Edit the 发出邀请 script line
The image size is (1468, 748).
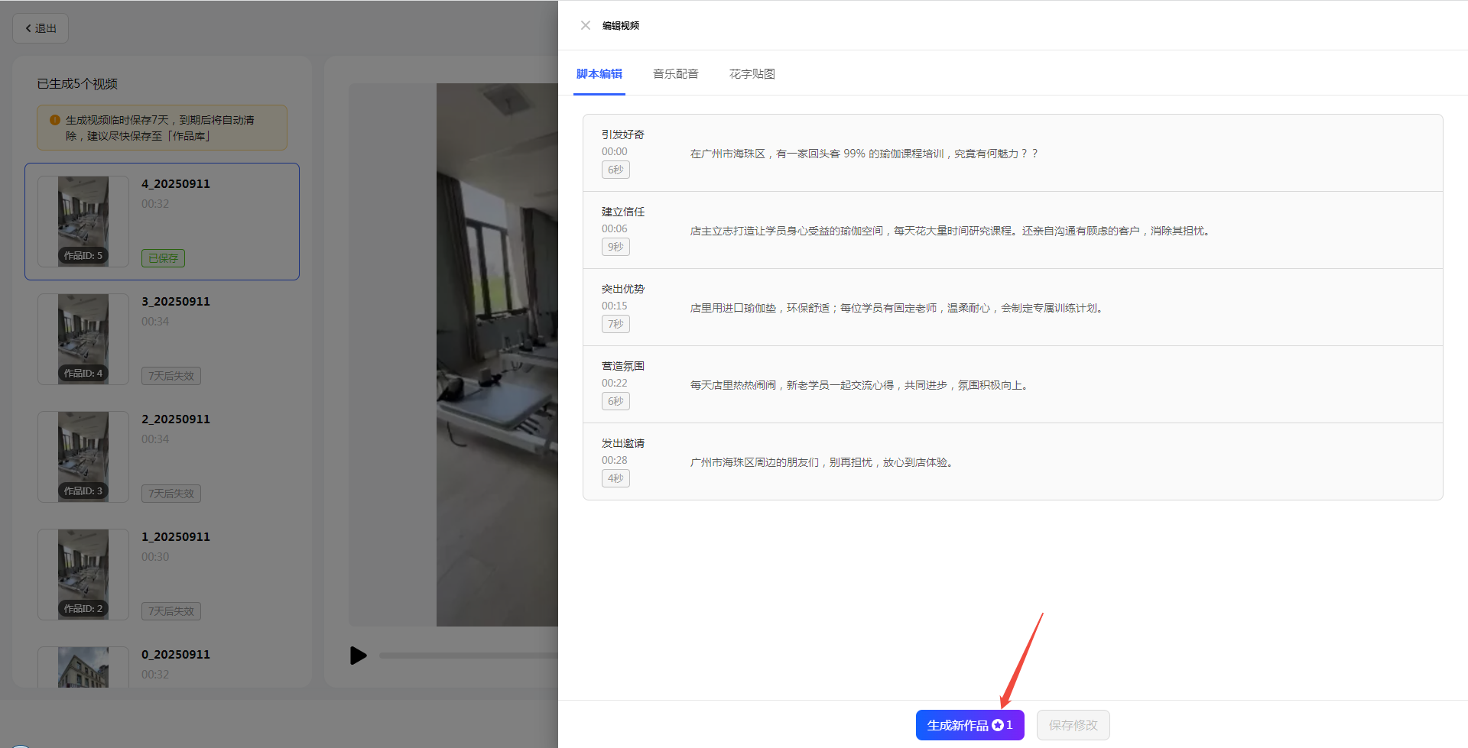pos(822,462)
